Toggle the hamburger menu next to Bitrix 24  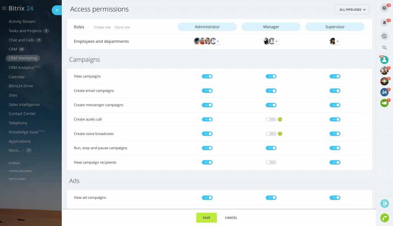point(4,8)
